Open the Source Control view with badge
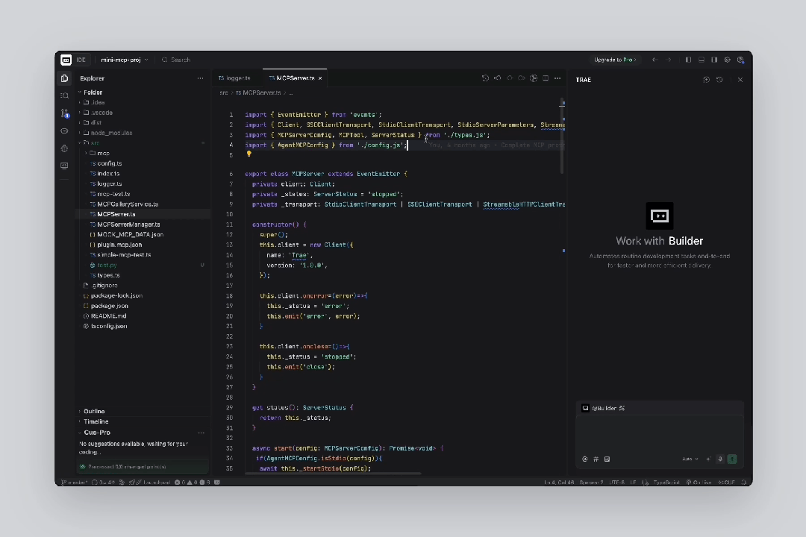This screenshot has height=537, width=806. pos(64,113)
